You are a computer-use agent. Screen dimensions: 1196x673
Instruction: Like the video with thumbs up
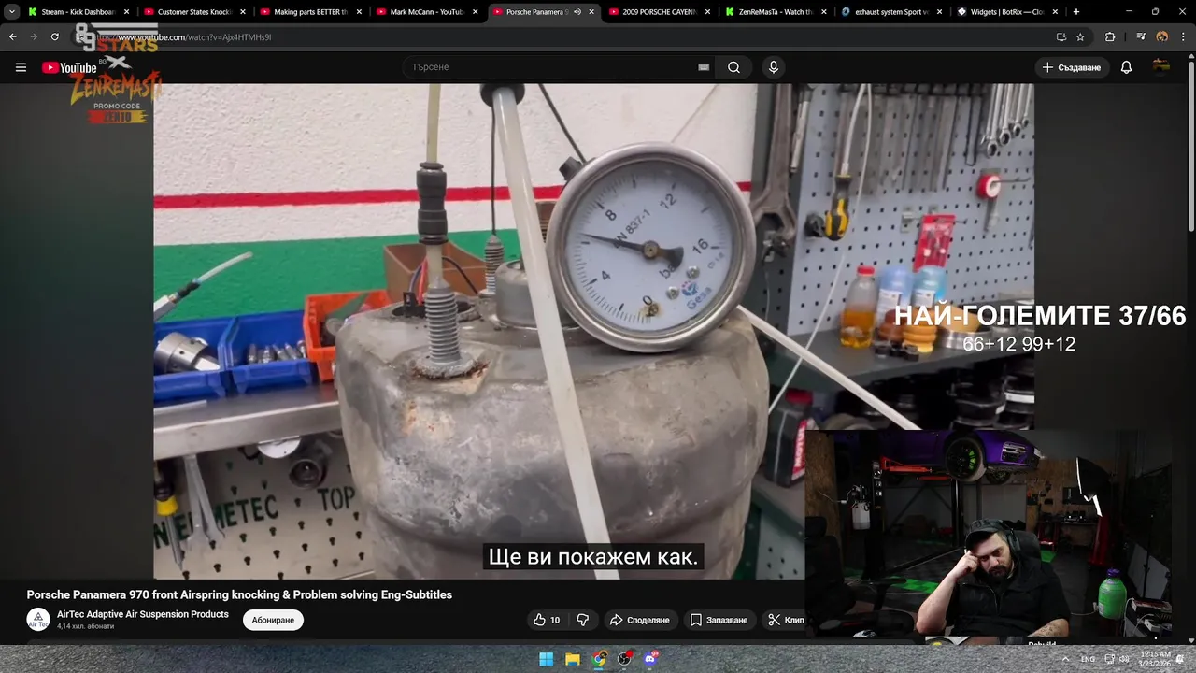click(x=539, y=620)
